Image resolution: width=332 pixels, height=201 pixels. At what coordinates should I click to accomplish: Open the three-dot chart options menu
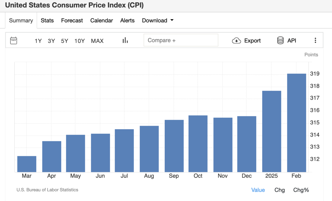[x=315, y=40]
